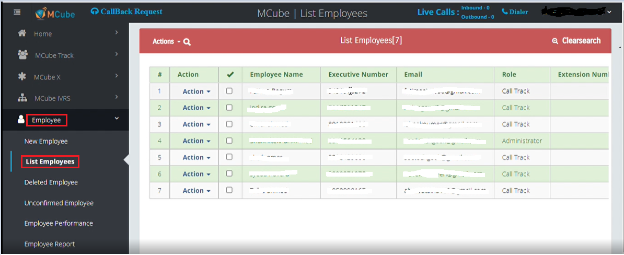Click the MCube IVRS sitemap icon
624x255 pixels.
(x=22, y=98)
